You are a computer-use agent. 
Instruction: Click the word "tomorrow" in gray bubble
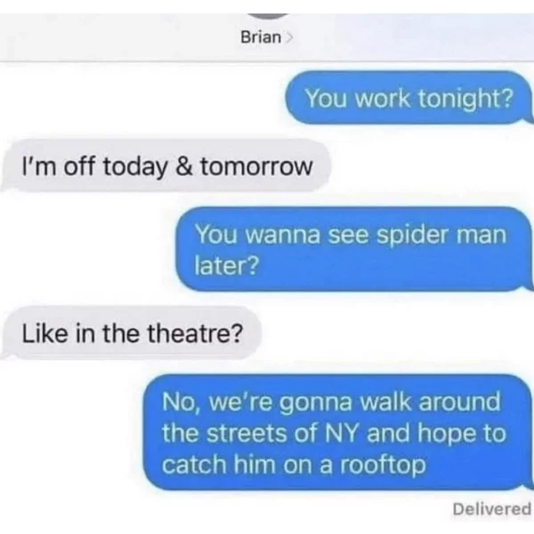256,166
